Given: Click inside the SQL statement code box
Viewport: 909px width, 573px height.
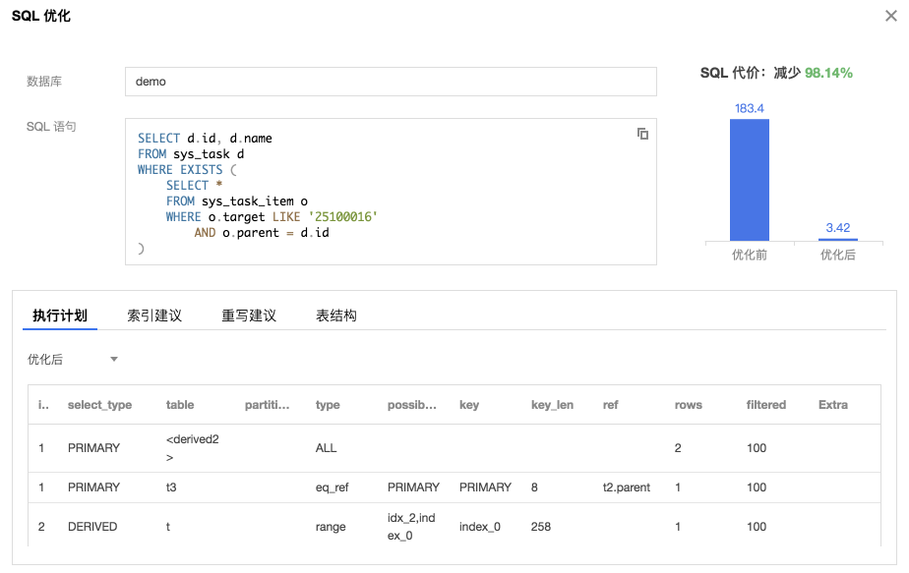Looking at the screenshot, I should (x=391, y=192).
